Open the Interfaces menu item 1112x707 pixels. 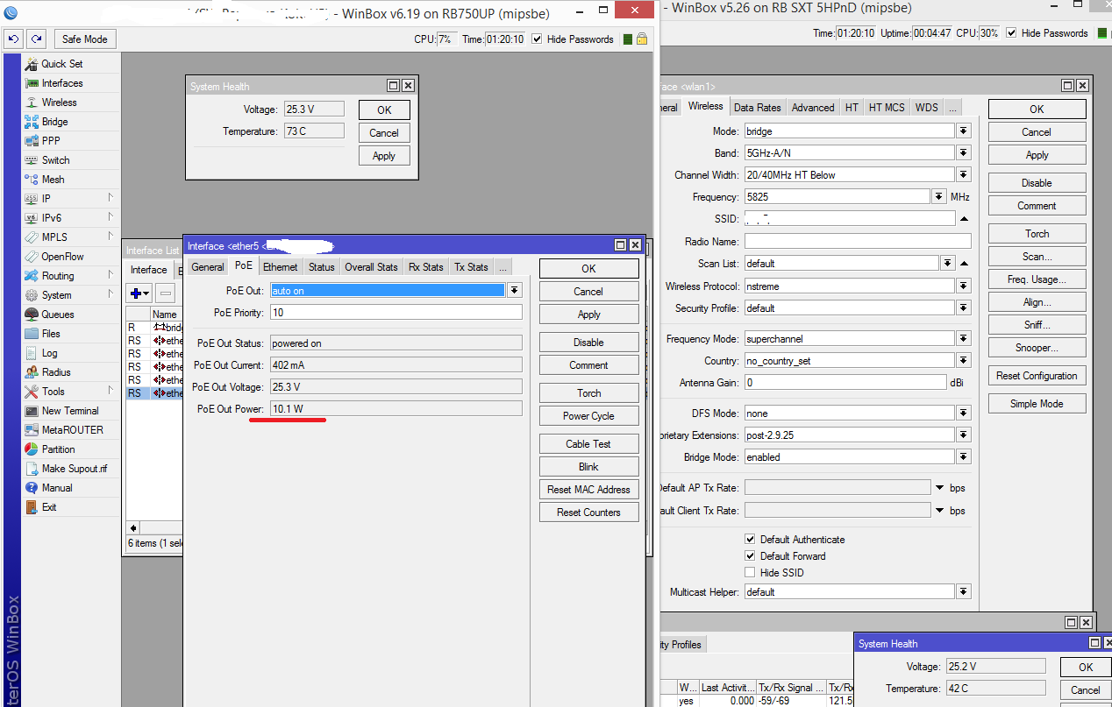coord(61,83)
